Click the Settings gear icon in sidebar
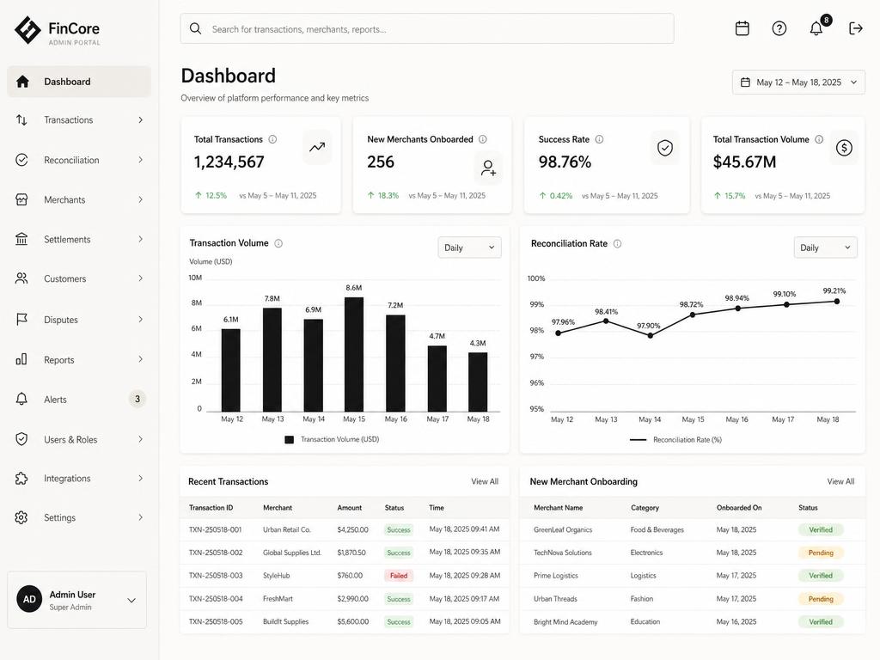The width and height of the screenshot is (880, 660). point(21,517)
